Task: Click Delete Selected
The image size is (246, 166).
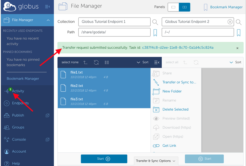Action: [x=175, y=109]
